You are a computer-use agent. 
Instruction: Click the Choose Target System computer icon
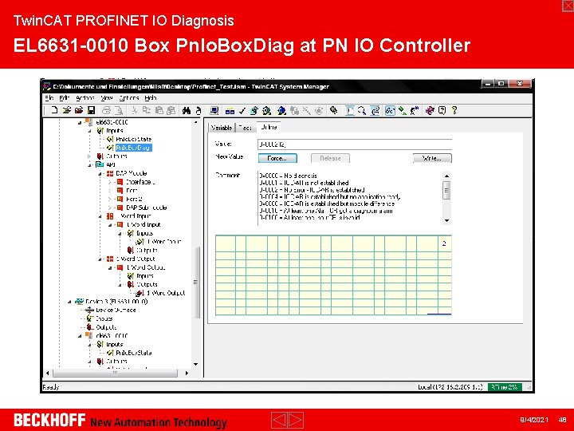tap(214, 110)
